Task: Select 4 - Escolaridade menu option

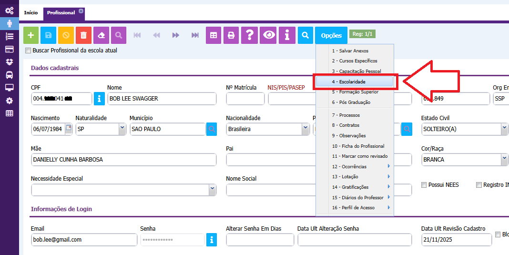Action: (355, 82)
